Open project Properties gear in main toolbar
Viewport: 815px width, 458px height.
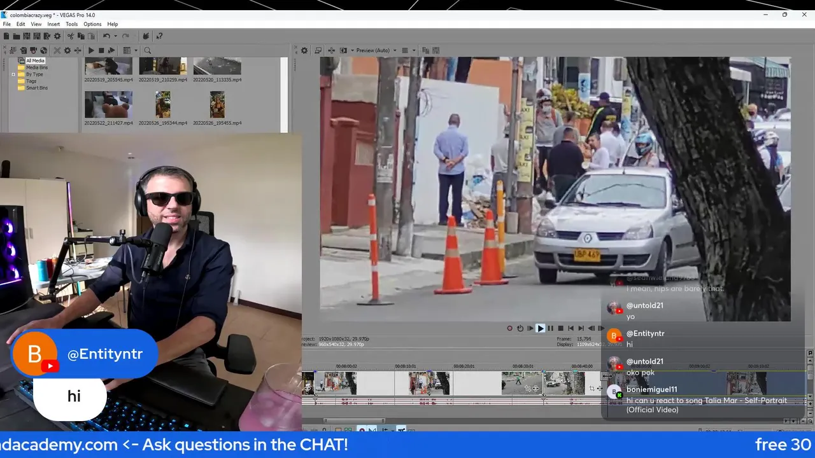tap(57, 36)
